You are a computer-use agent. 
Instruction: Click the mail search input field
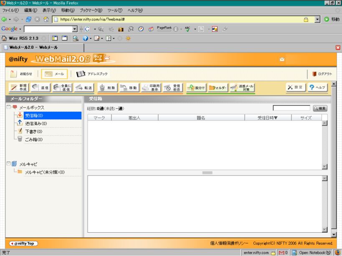pyautogui.click(x=291, y=108)
